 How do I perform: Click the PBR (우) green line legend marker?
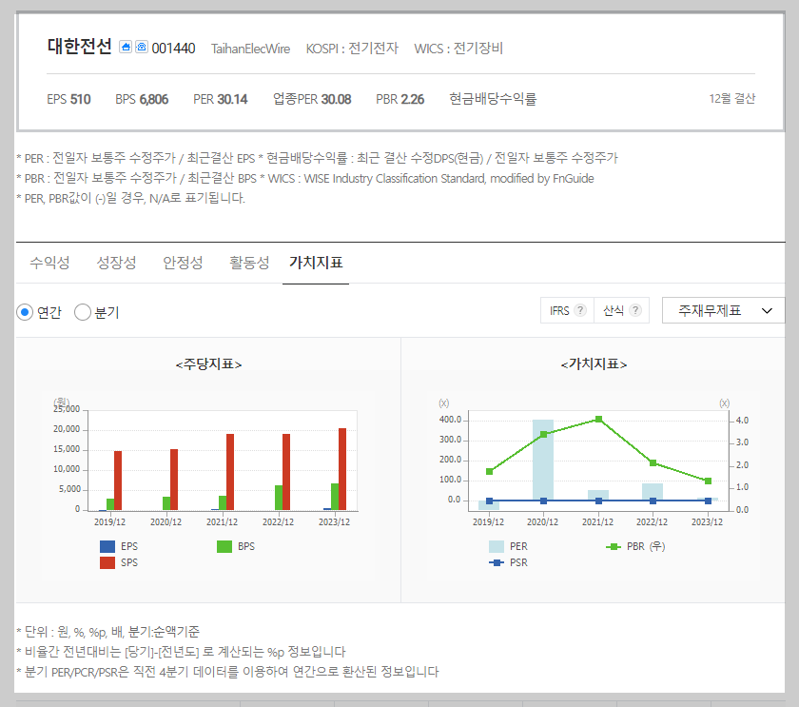(x=612, y=544)
